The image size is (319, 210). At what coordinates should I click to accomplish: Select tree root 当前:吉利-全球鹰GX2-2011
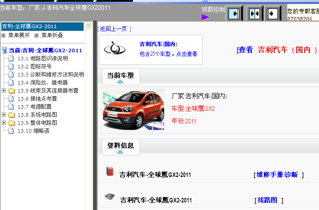click(45, 50)
